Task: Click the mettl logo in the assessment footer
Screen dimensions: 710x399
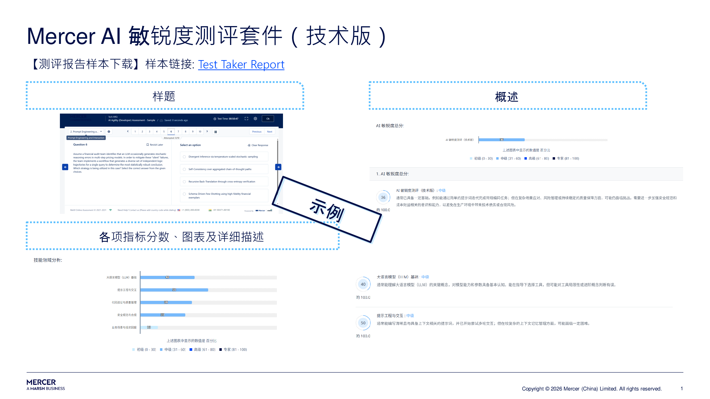Action: [270, 210]
